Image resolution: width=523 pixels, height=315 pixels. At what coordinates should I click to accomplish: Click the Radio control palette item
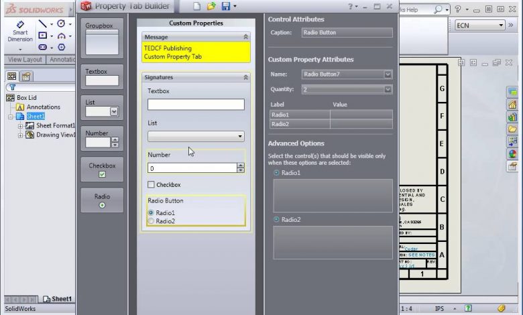102,200
